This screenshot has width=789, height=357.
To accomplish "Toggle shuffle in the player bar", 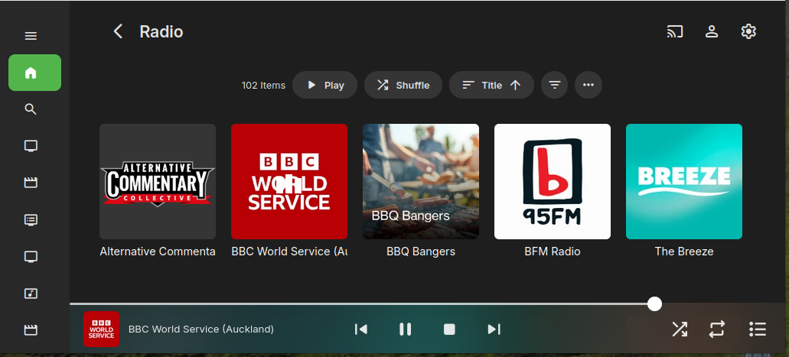I will click(680, 329).
